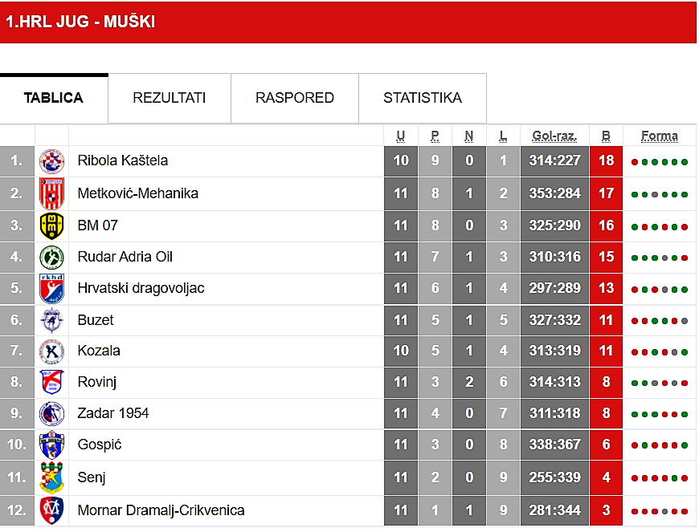Click the BM 07 yellow logo

coord(52,225)
